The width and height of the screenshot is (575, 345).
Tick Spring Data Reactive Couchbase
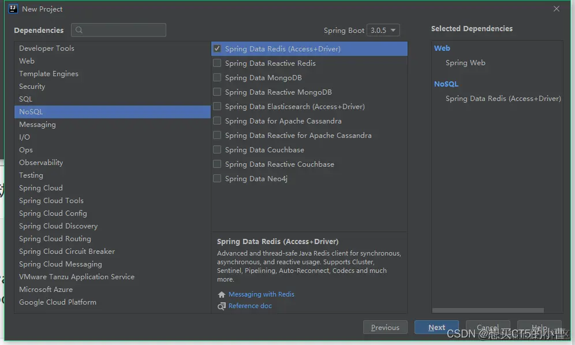pos(217,164)
